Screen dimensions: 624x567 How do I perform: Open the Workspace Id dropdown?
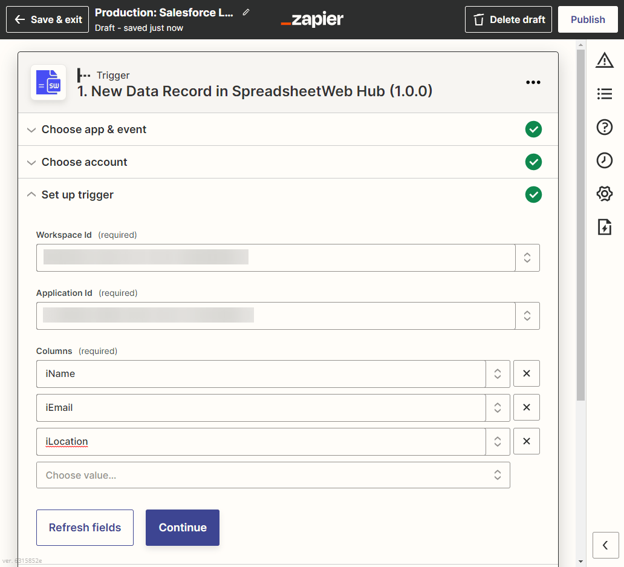point(527,258)
